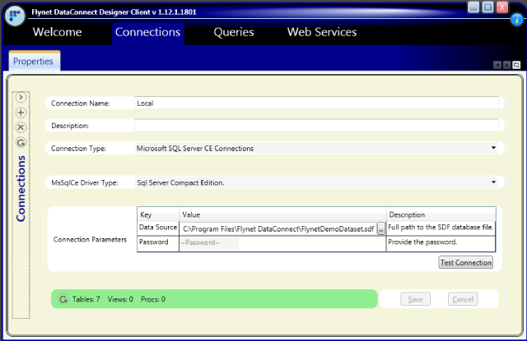
Task: Click the Password key cell
Action: 158,242
